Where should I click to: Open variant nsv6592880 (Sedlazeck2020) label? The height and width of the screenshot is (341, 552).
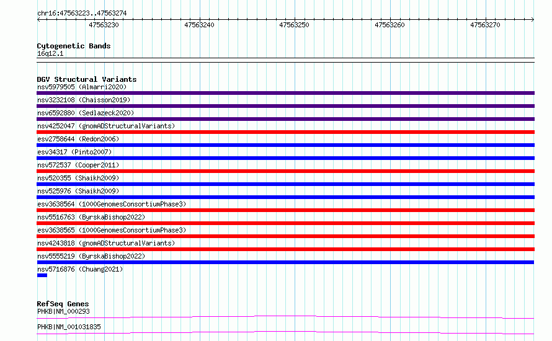pos(86,113)
